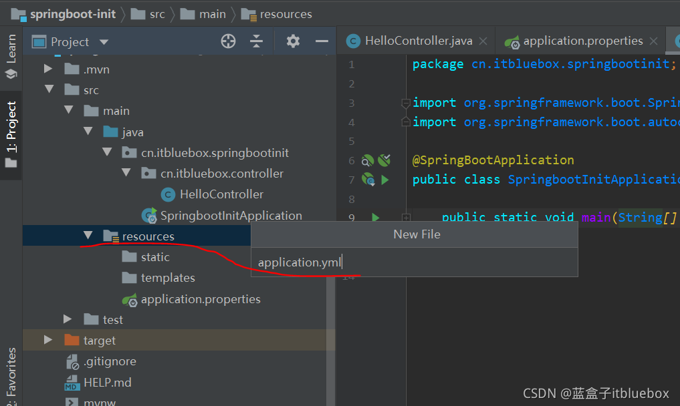Click the Spring autowired gutter icon on line 6
The width and height of the screenshot is (680, 406).
coord(384,160)
